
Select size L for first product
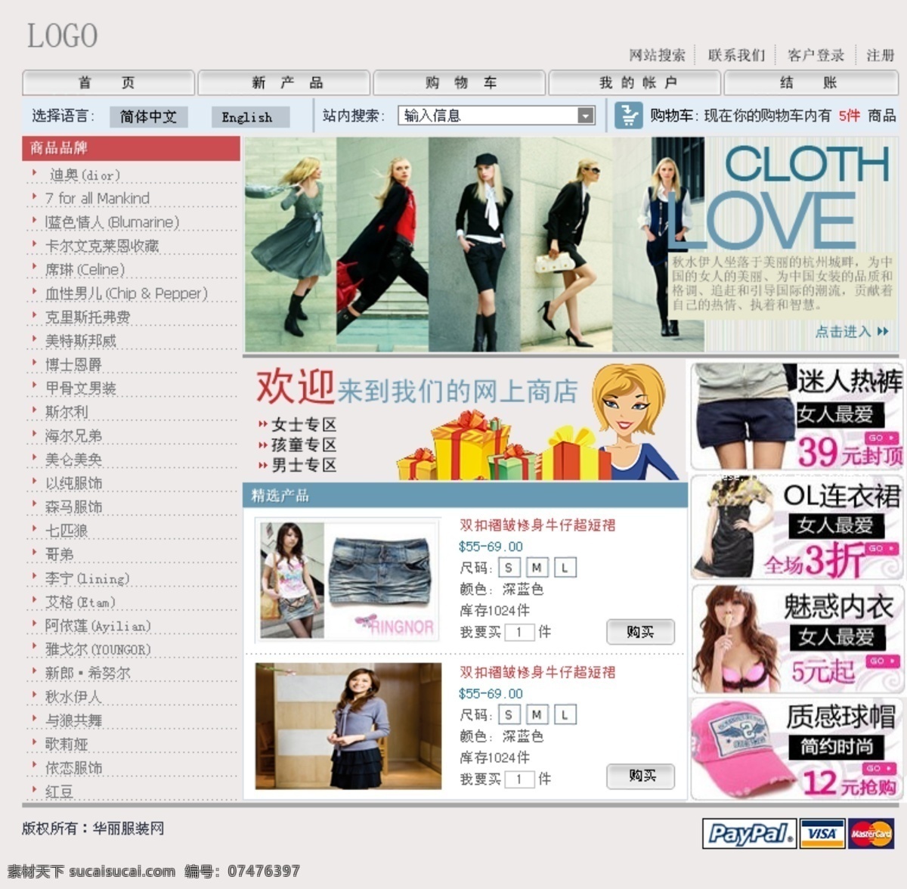pyautogui.click(x=565, y=568)
